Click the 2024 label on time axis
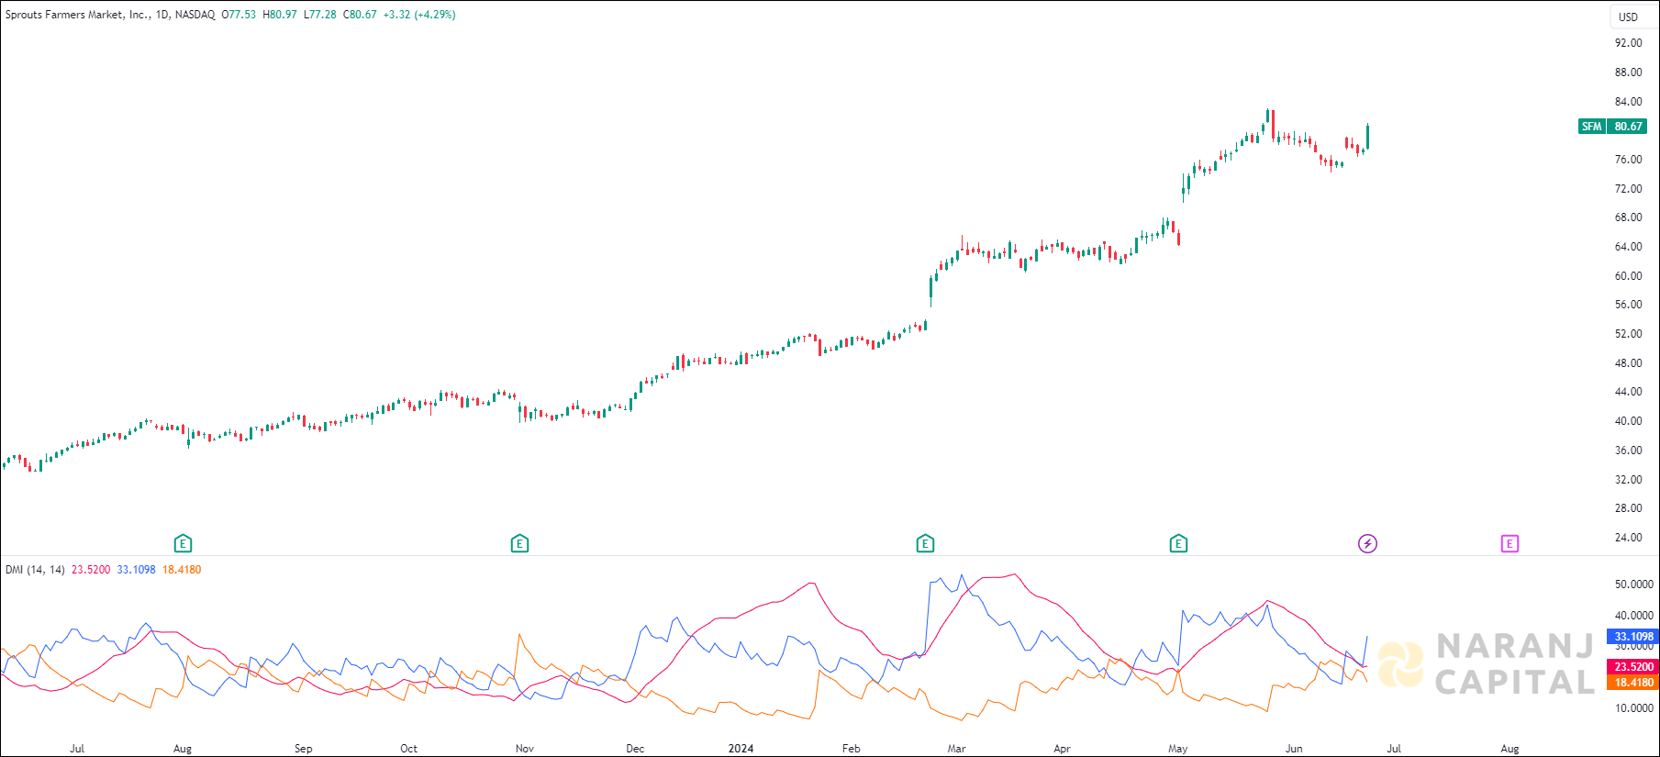This screenshot has width=1660, height=757. coord(741,749)
